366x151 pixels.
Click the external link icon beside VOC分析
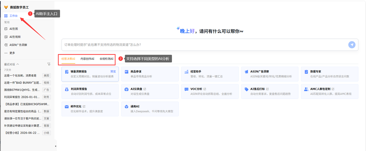pos(205,89)
